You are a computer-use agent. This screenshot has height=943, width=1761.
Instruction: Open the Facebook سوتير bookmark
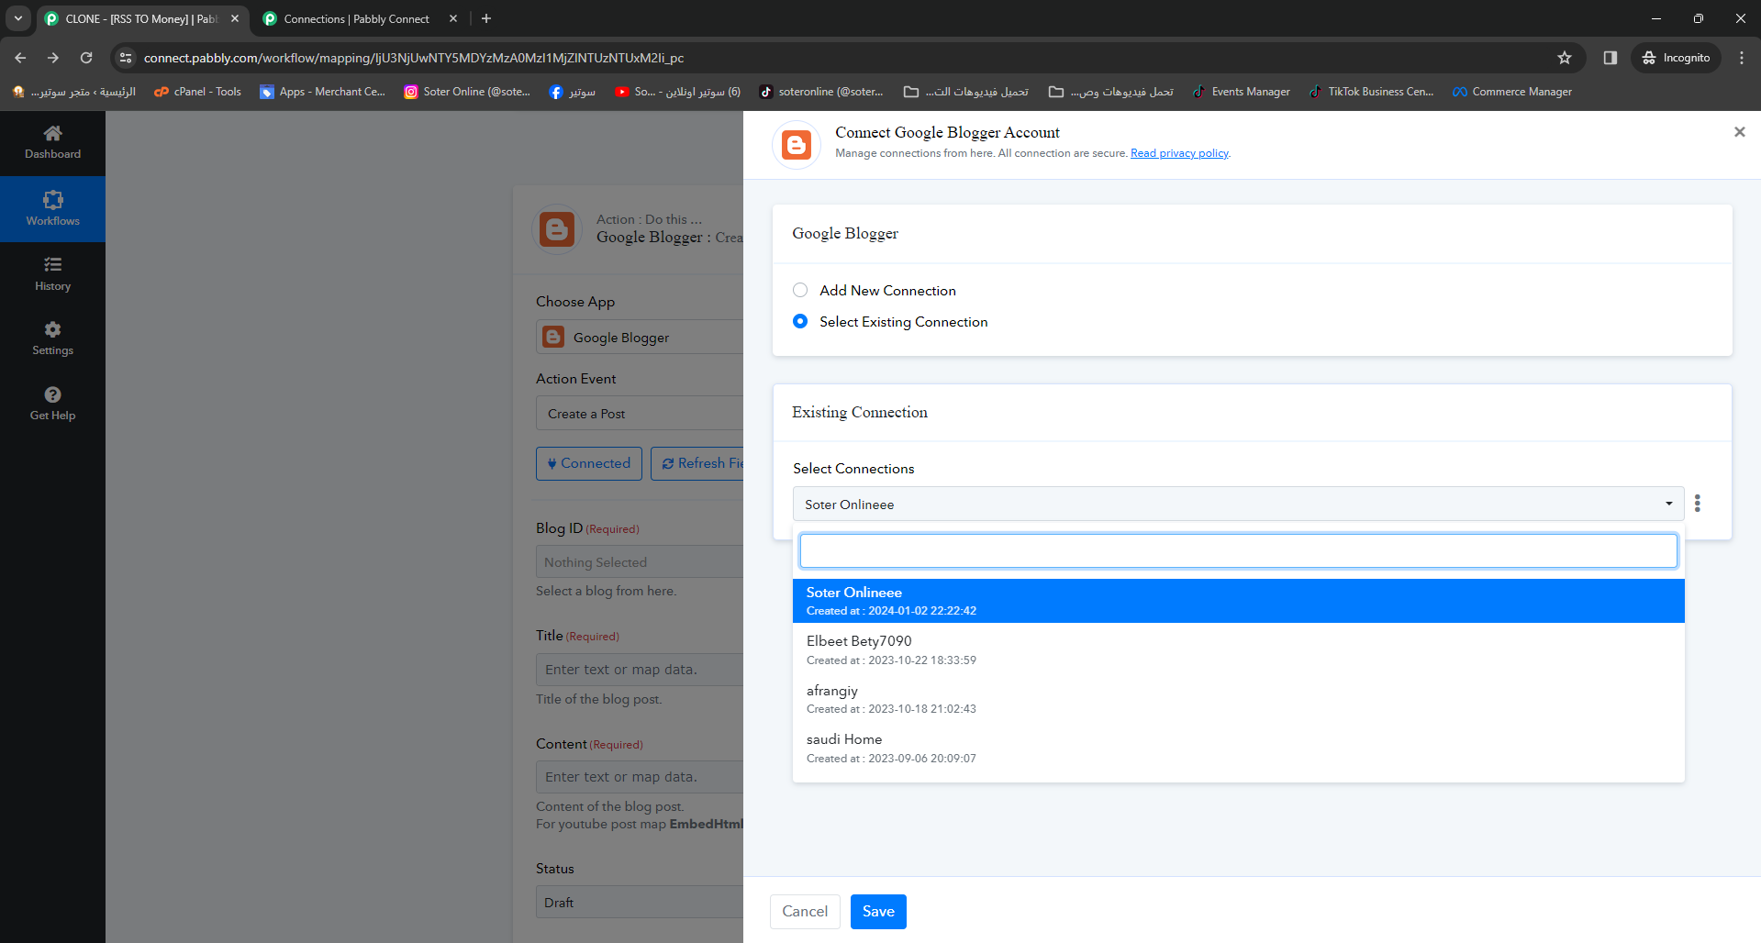click(x=573, y=92)
